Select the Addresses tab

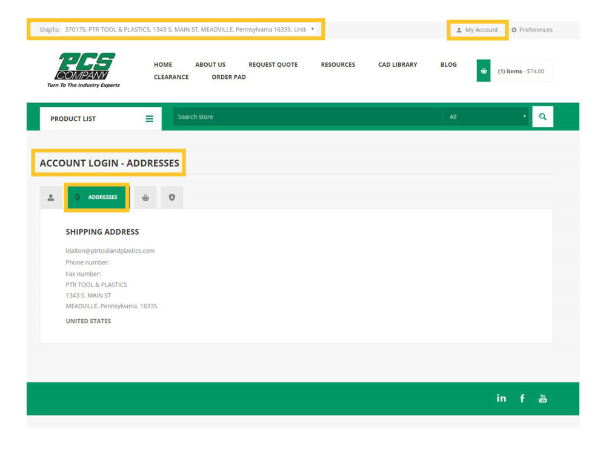[97, 197]
